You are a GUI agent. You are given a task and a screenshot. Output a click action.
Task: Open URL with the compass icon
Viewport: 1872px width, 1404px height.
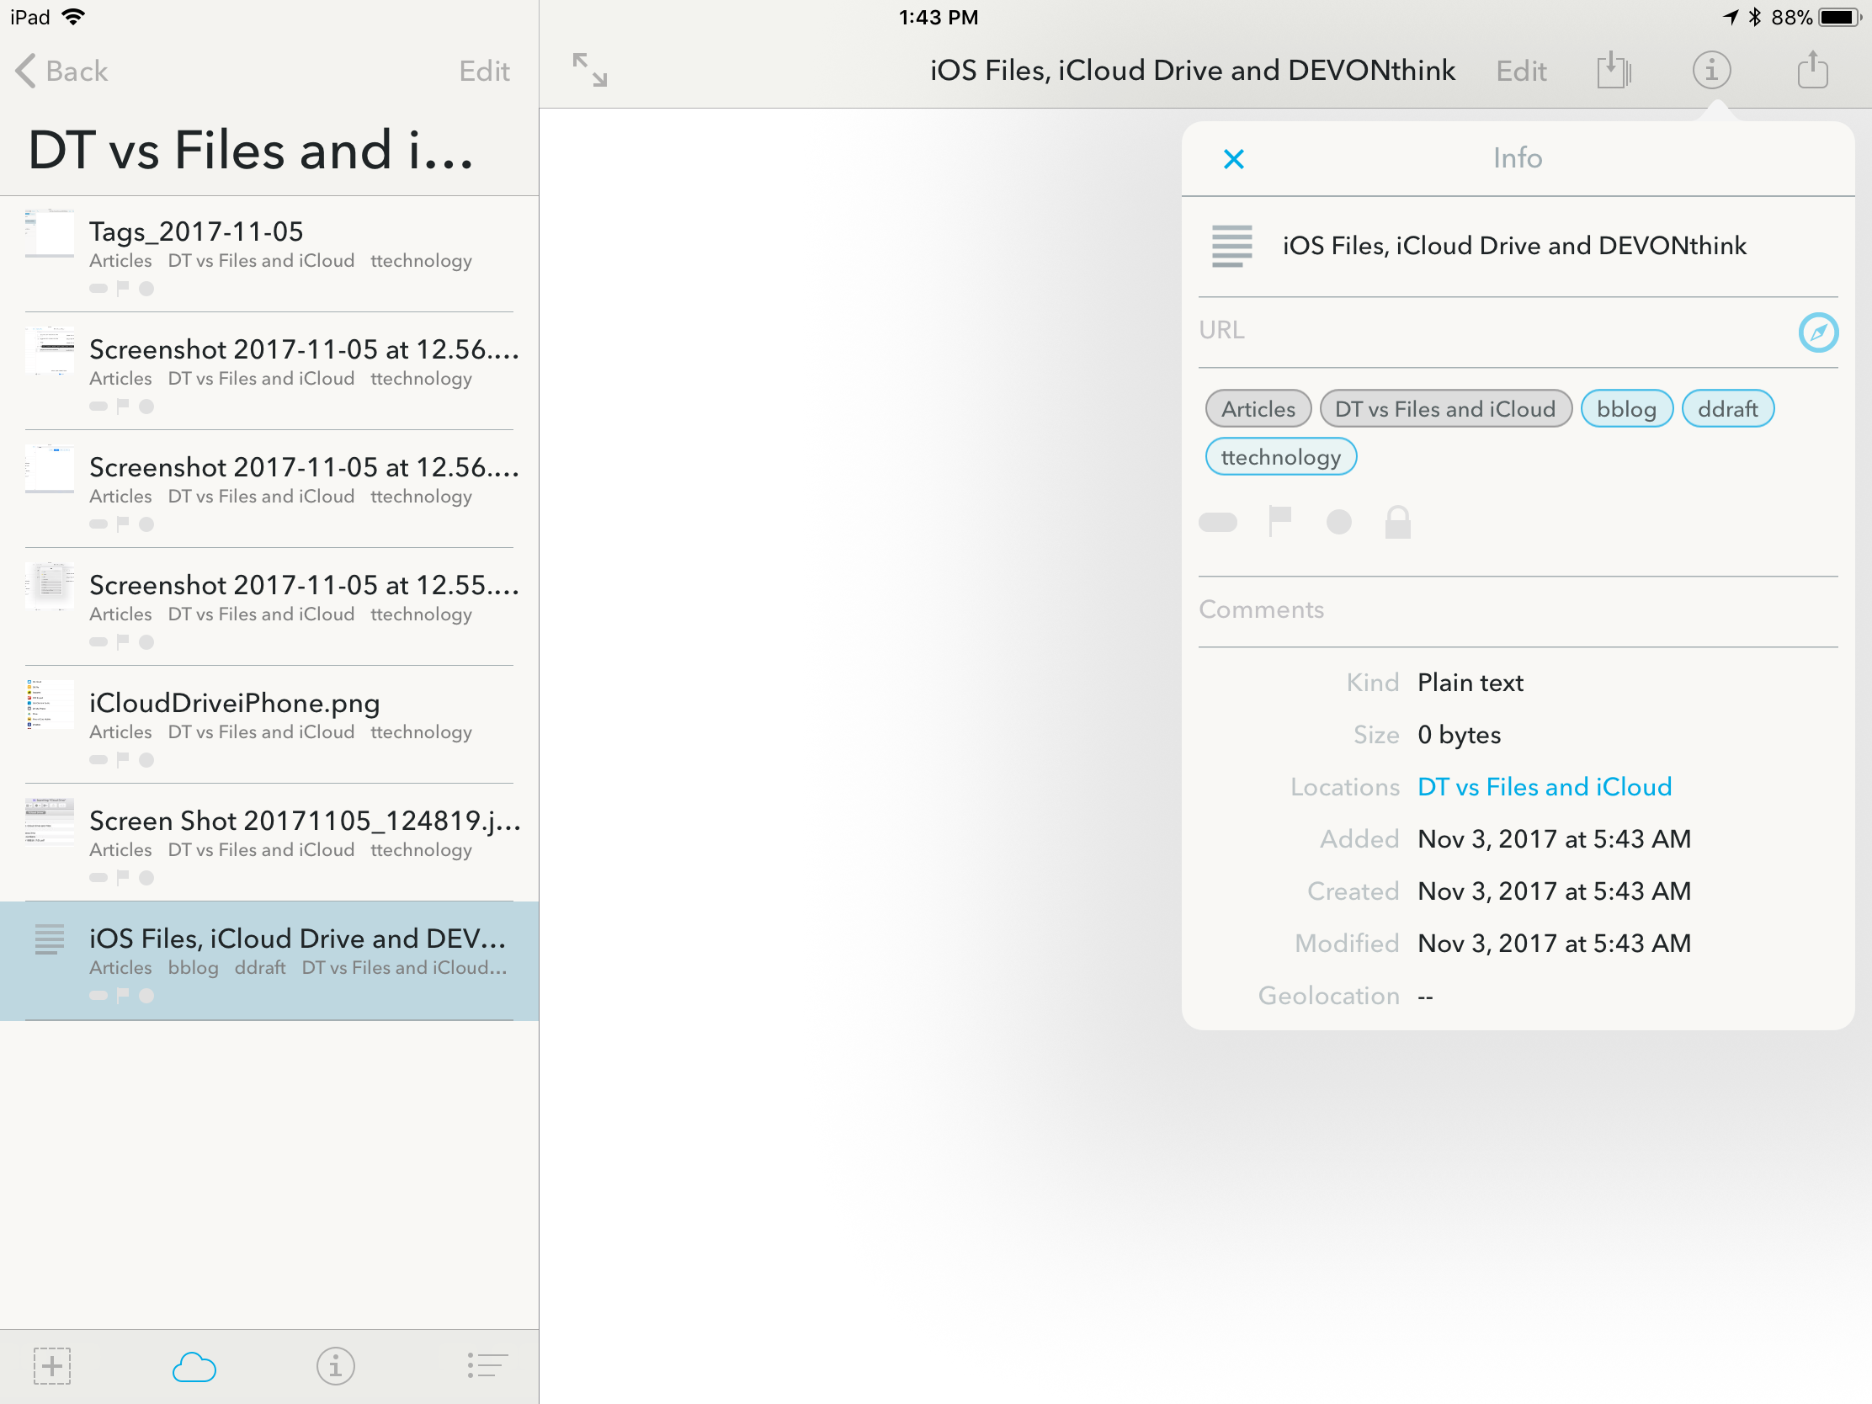tap(1818, 332)
